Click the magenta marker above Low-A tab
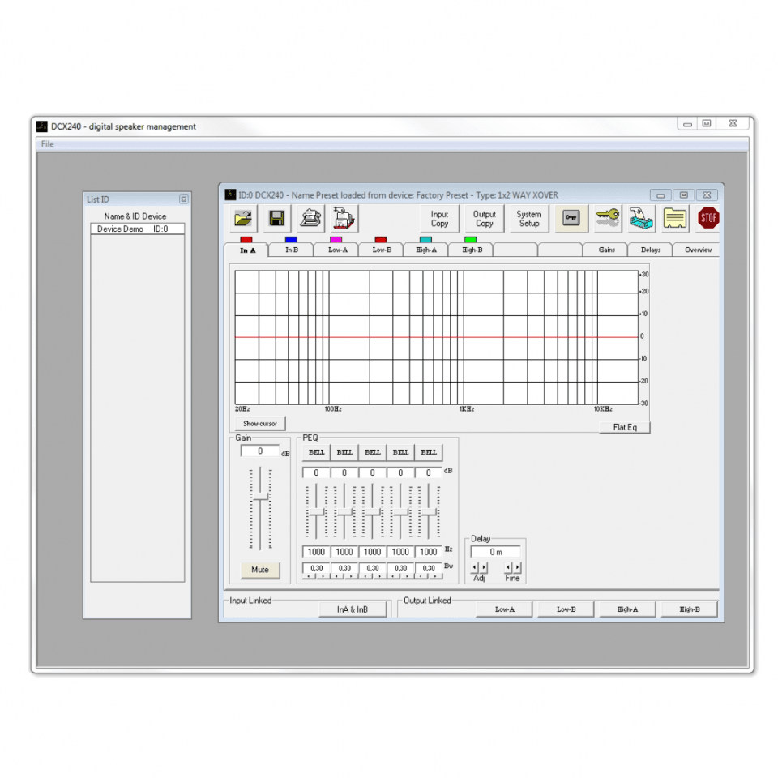The height and width of the screenshot is (778, 778). coord(336,240)
